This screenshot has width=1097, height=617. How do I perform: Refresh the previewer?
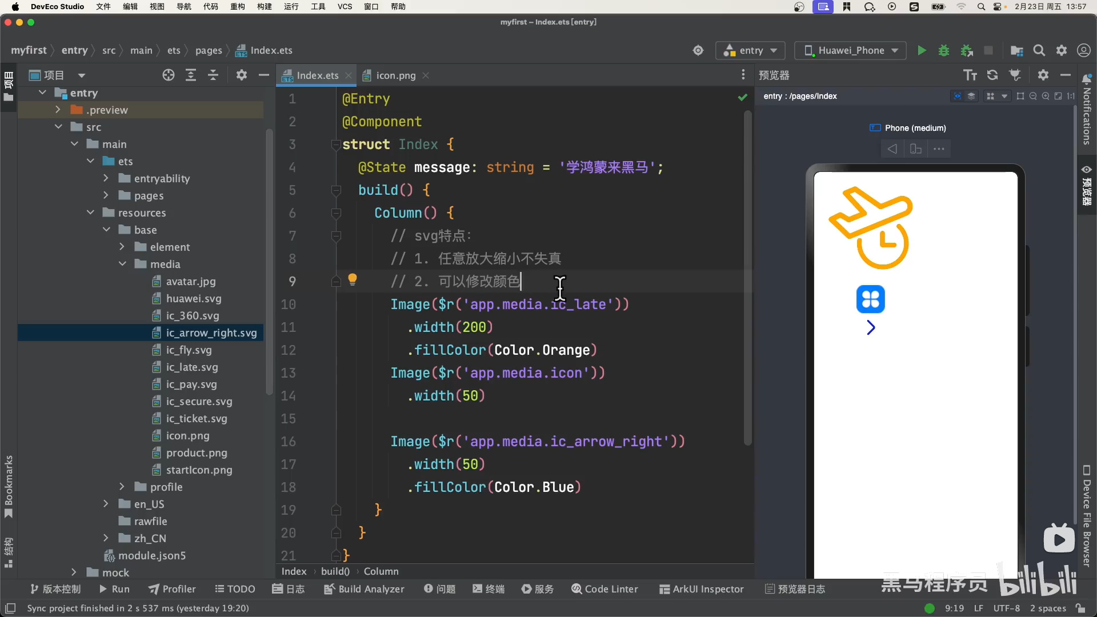[992, 75]
